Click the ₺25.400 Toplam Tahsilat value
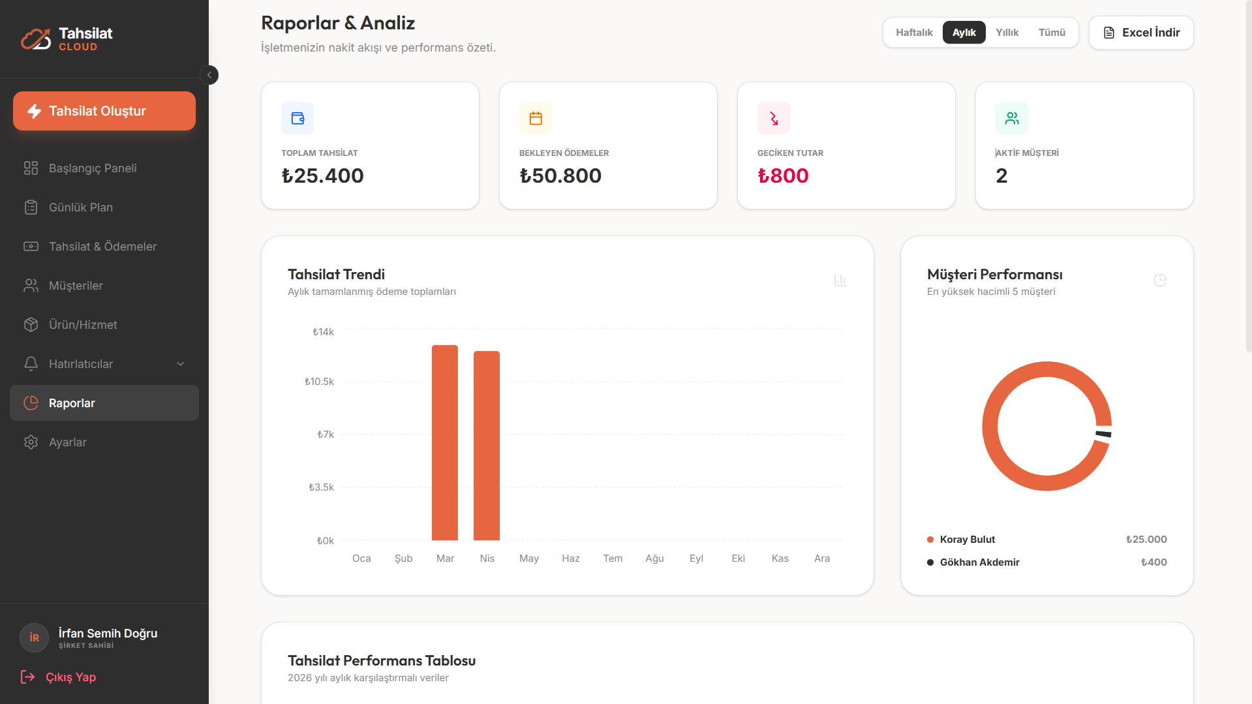This screenshot has width=1252, height=704. 322,176
